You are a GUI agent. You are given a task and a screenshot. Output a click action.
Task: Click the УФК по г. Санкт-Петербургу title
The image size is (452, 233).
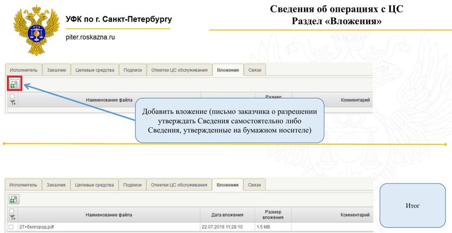click(119, 19)
